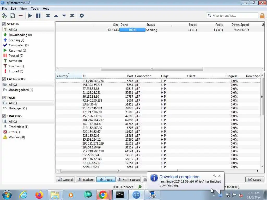
Task: Click the lock UI padlock icon
Action: tap(262, 16)
